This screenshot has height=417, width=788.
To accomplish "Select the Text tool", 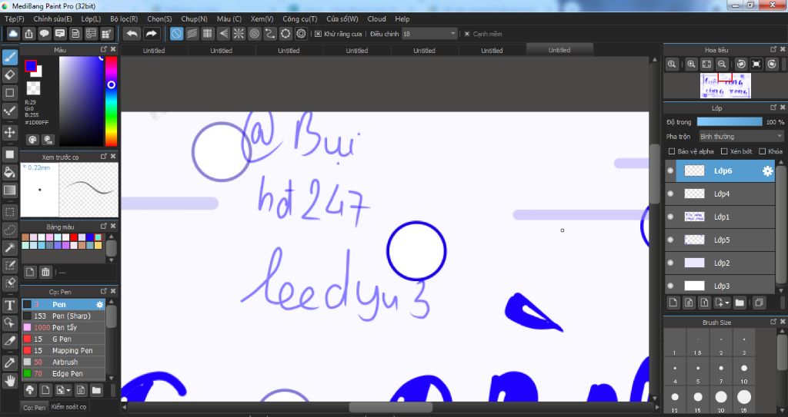I will tap(9, 306).
